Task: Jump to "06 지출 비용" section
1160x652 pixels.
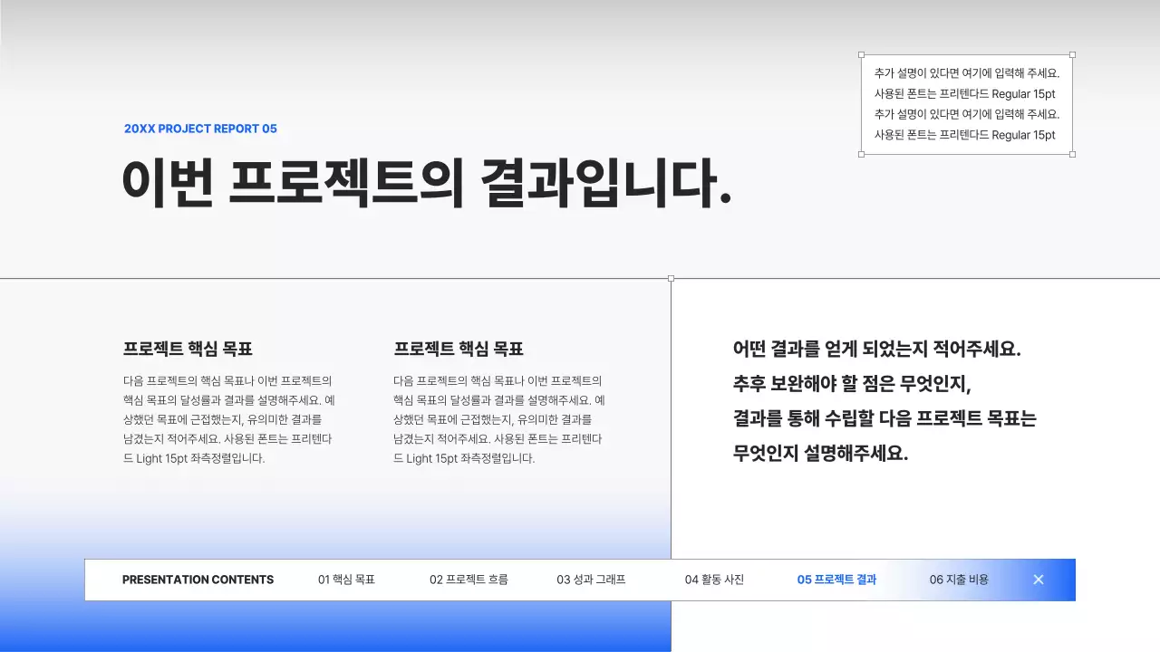Action: coord(959,580)
